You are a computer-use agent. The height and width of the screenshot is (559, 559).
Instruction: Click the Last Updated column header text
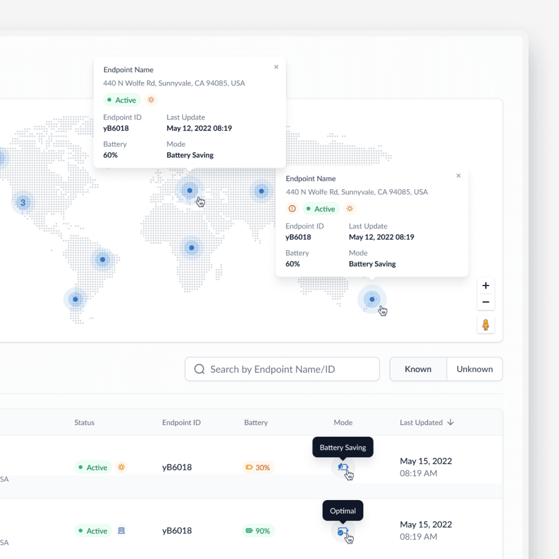421,422
